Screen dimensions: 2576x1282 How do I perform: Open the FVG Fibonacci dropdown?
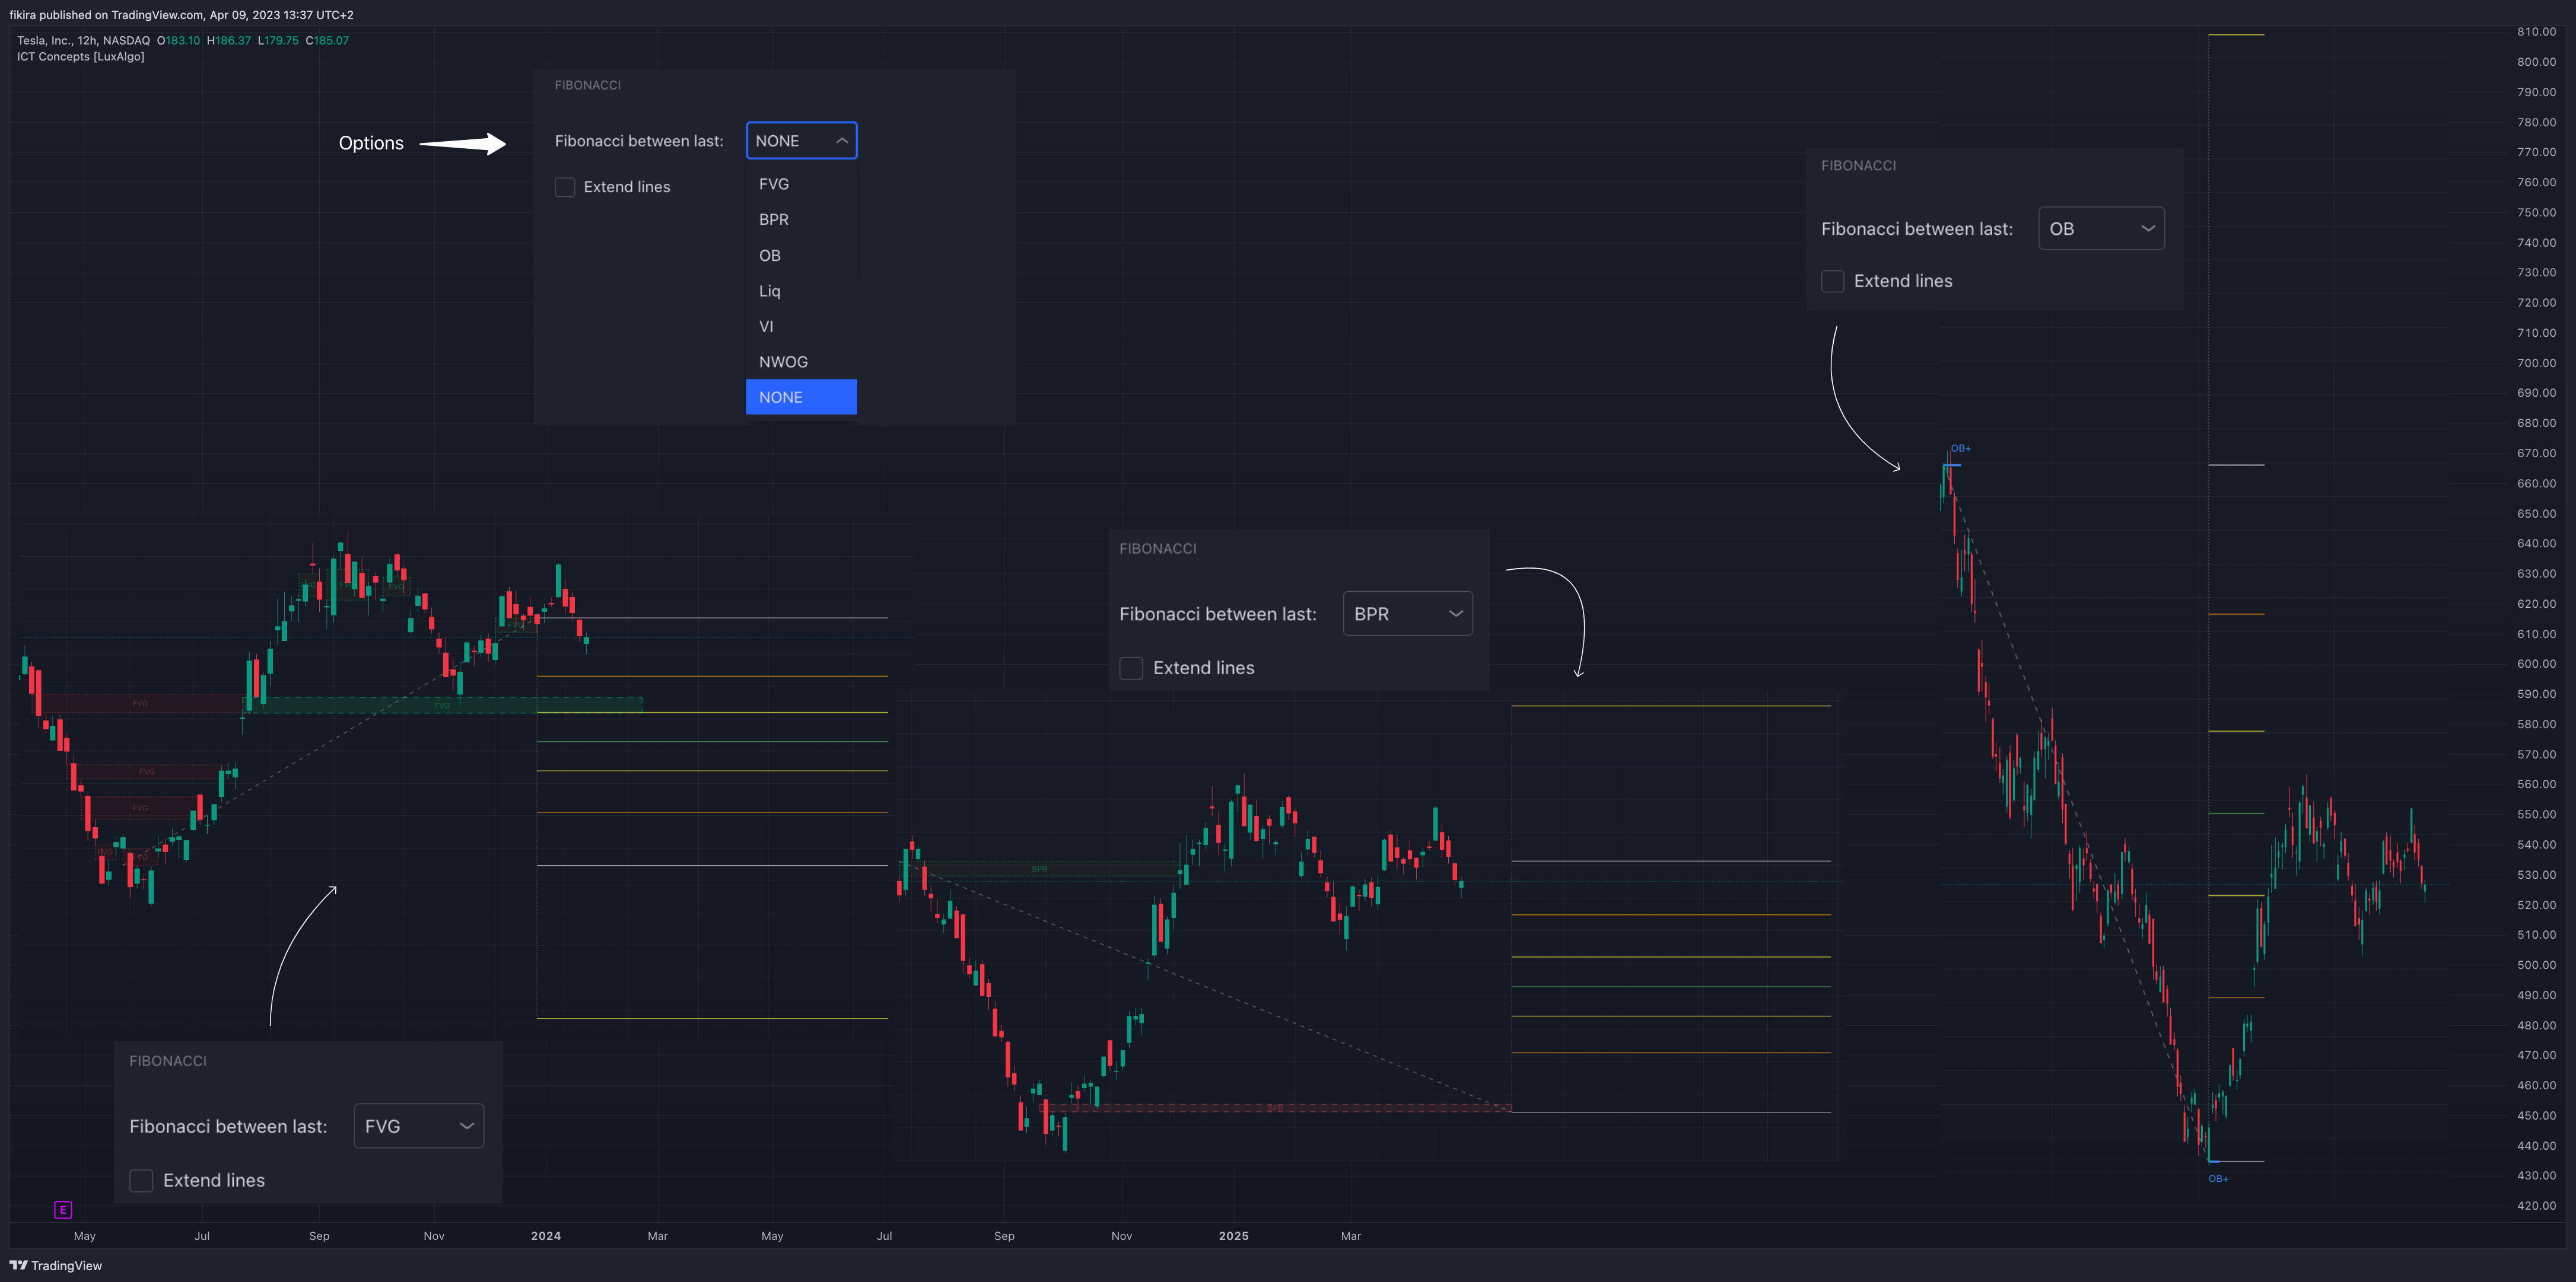point(418,1126)
